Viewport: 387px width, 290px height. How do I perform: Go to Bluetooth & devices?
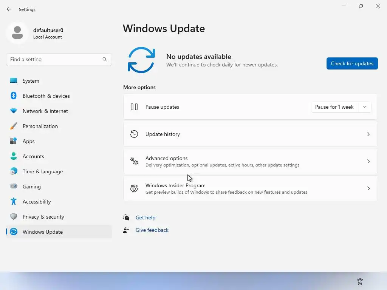pos(59,96)
